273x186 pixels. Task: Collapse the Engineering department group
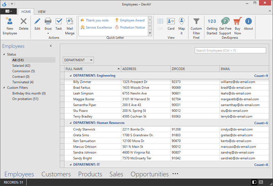pyautogui.click(x=70, y=75)
